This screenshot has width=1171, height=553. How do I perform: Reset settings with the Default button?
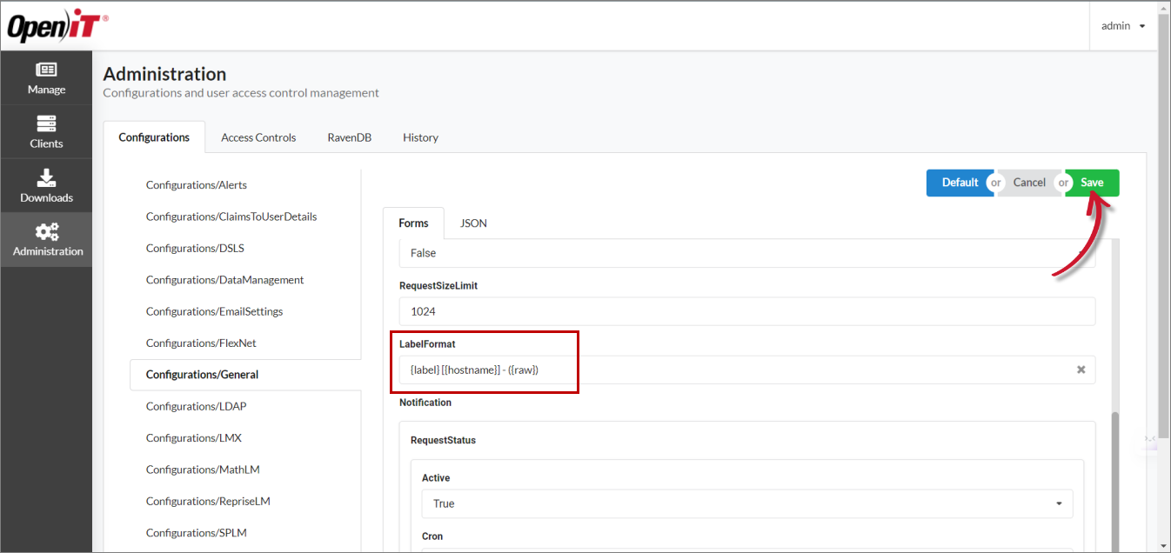(960, 183)
